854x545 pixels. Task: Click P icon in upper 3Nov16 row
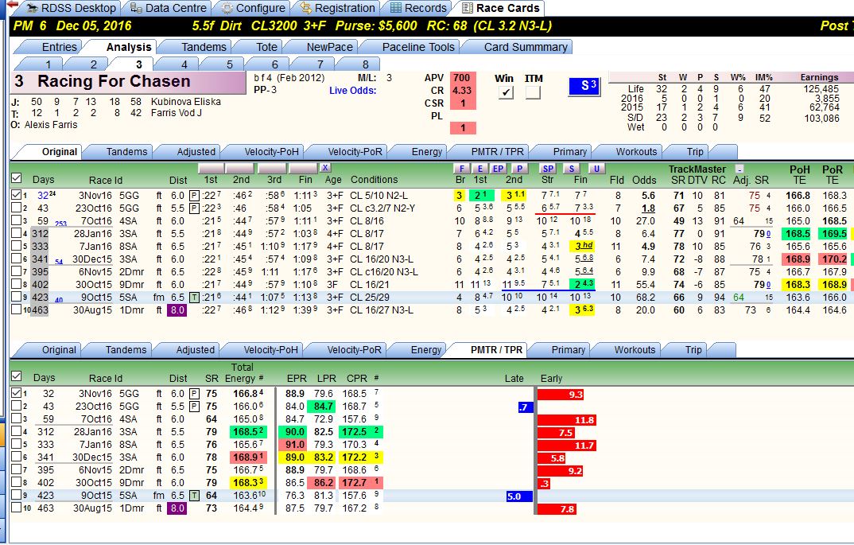(x=194, y=195)
